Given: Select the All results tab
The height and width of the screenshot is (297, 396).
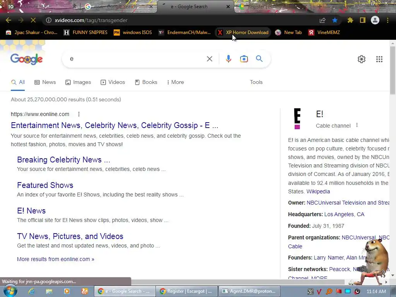Looking at the screenshot, I should [x=18, y=82].
